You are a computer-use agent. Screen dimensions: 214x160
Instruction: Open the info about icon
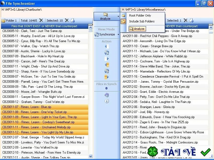[x=107, y=101]
